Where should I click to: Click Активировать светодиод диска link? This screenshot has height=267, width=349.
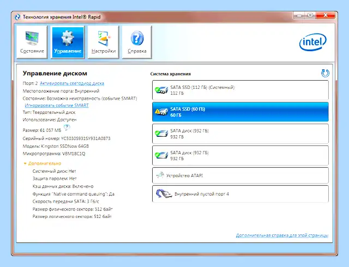click(72, 83)
